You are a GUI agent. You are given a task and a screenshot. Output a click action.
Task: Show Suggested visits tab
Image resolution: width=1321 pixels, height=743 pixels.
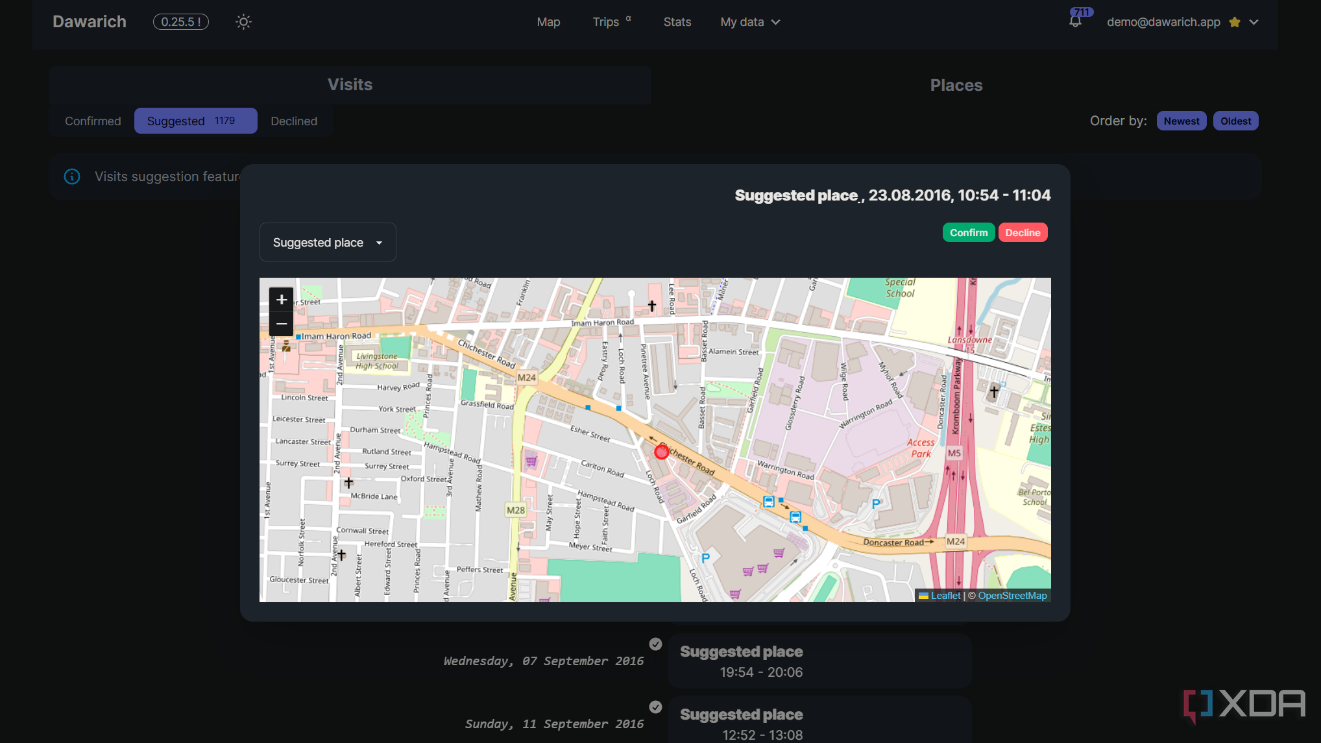(x=195, y=121)
